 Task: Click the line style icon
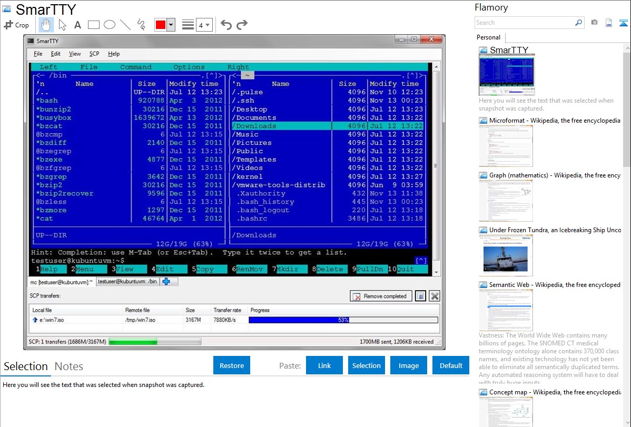188,25
